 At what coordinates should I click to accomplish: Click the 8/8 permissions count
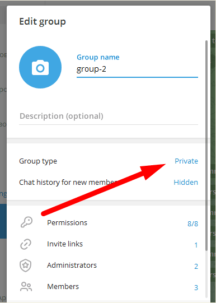pyautogui.click(x=192, y=223)
